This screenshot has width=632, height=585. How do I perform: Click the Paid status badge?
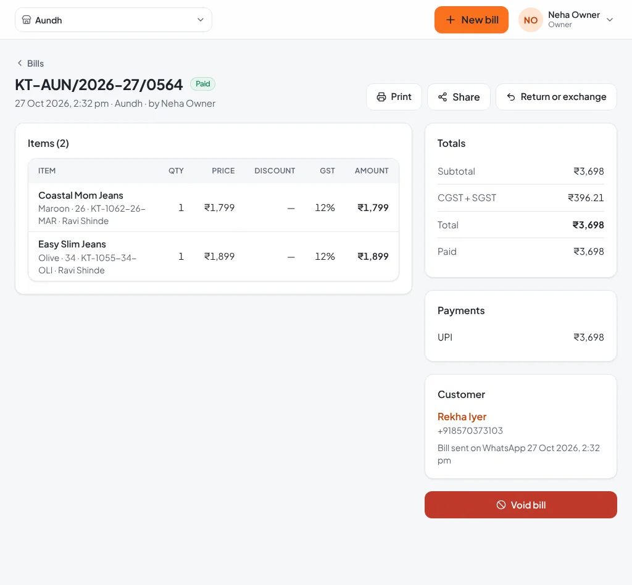(x=202, y=84)
